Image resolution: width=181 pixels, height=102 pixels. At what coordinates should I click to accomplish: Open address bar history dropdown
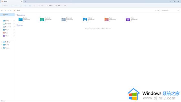(155, 11)
